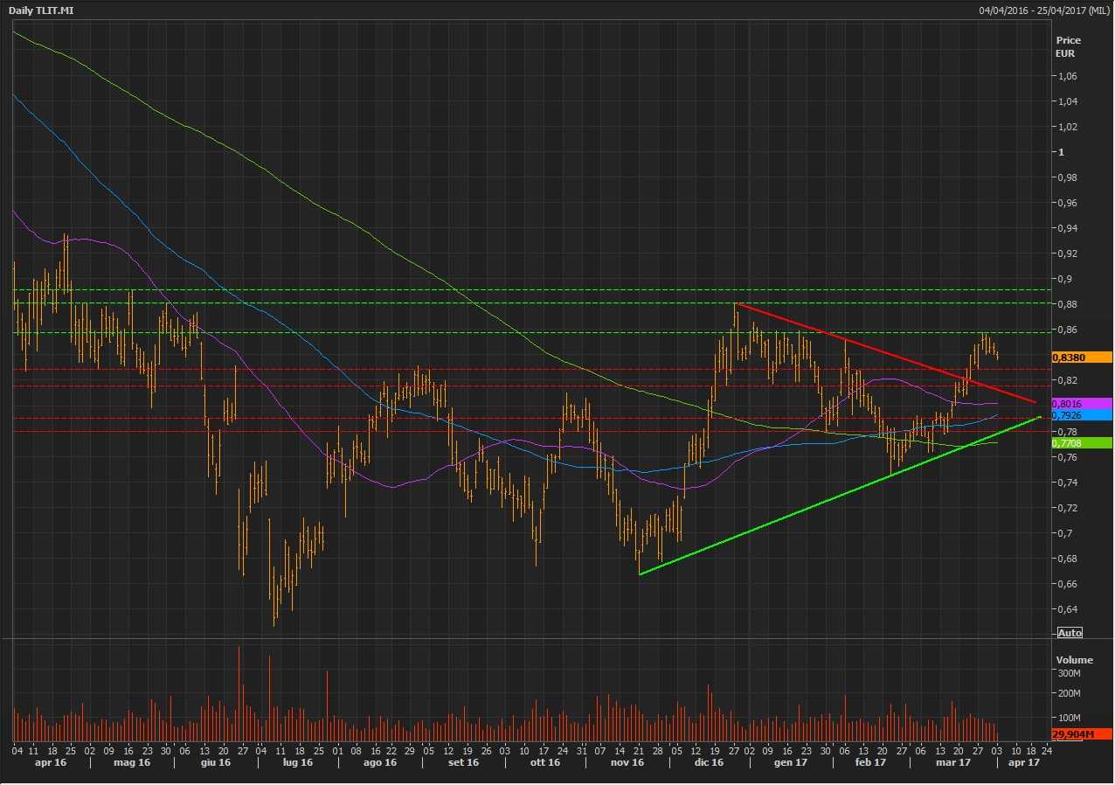
Task: Click the ago 16 month label
Action: point(379,763)
